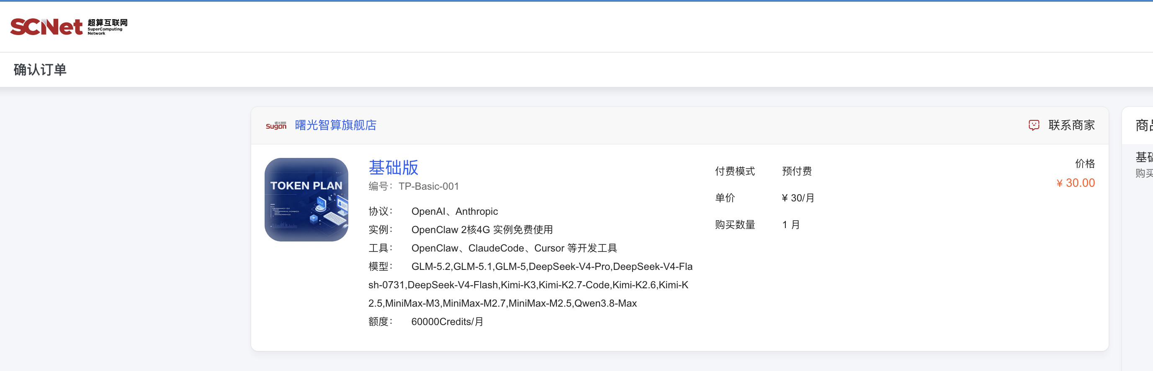Click the 协议 label
The width and height of the screenshot is (1153, 371).
click(381, 211)
